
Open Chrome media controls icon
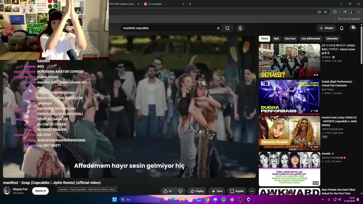[x=345, y=12]
